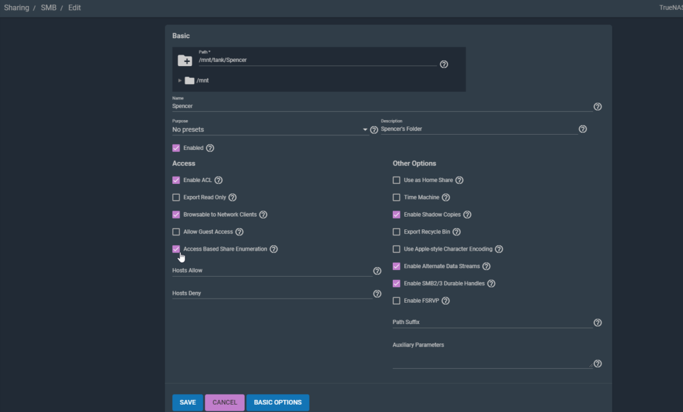Open the Purpose presets dropdown
Viewport: 683px width, 412px height.
270,130
